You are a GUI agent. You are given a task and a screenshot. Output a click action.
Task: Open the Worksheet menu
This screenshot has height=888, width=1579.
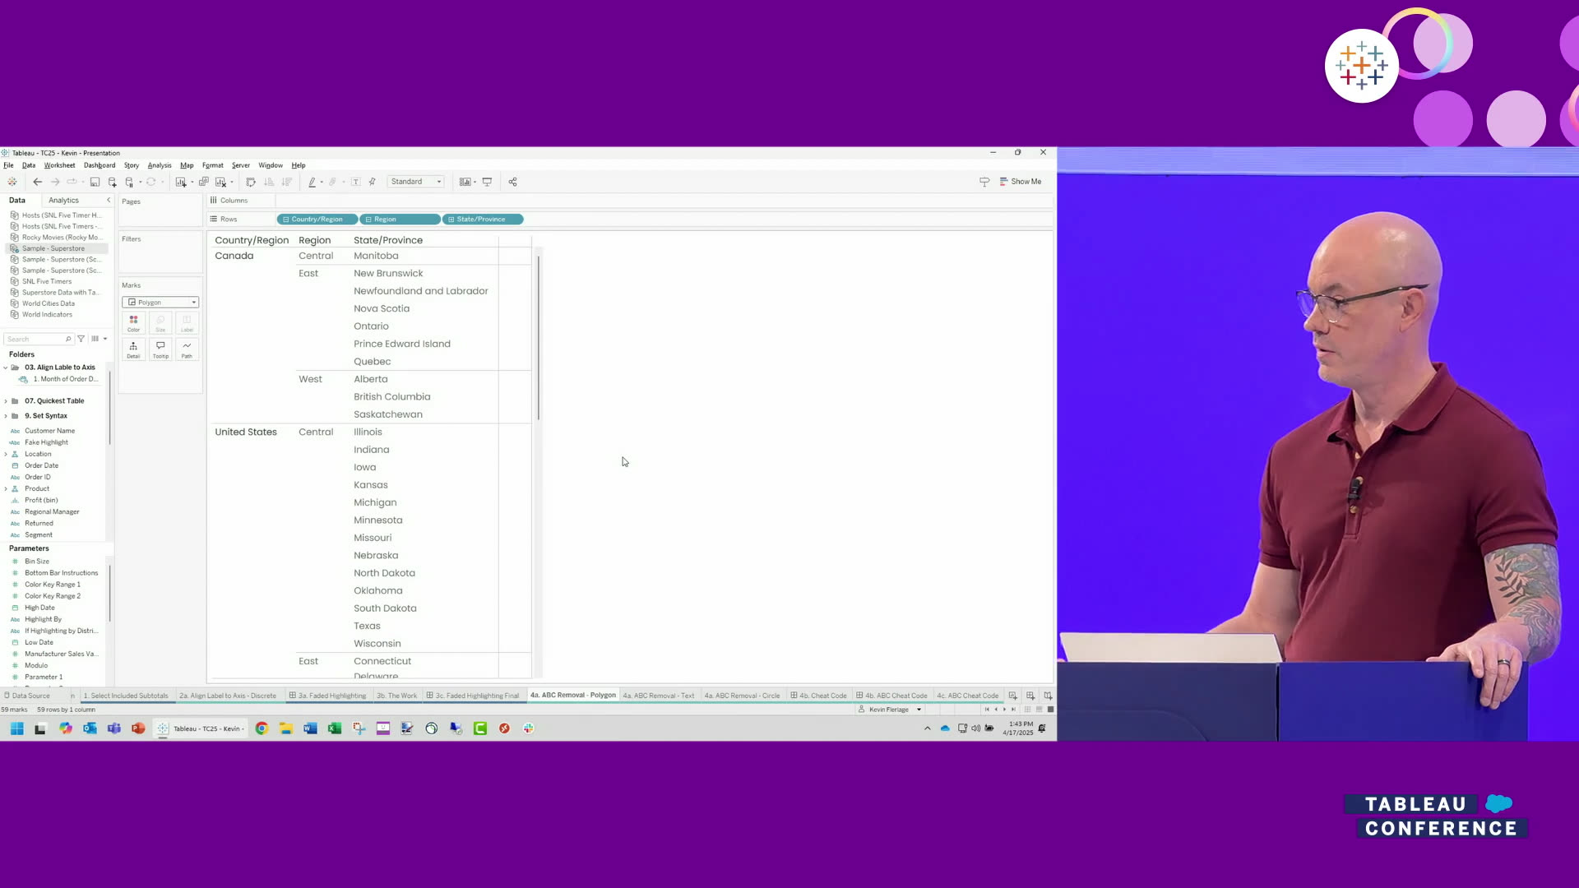pos(59,165)
